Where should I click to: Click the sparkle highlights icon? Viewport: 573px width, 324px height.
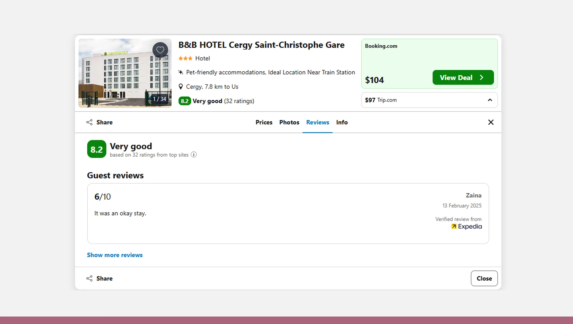coord(181,72)
